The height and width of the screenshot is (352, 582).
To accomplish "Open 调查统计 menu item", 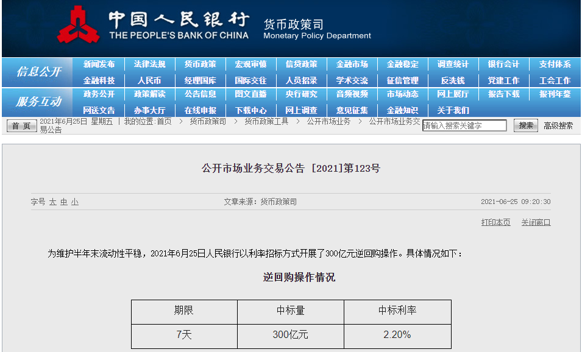I will coord(453,64).
